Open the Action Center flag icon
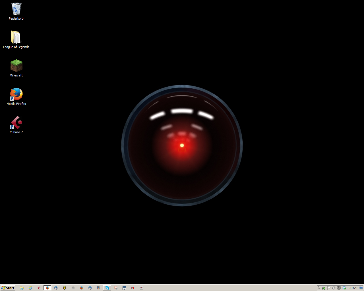 point(329,288)
